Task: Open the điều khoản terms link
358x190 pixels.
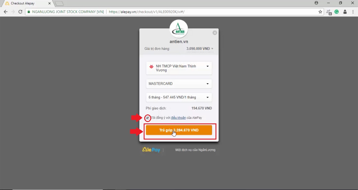Action: click(178, 118)
